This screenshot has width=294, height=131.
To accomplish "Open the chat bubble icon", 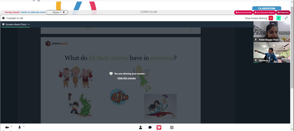I will click(150, 127).
